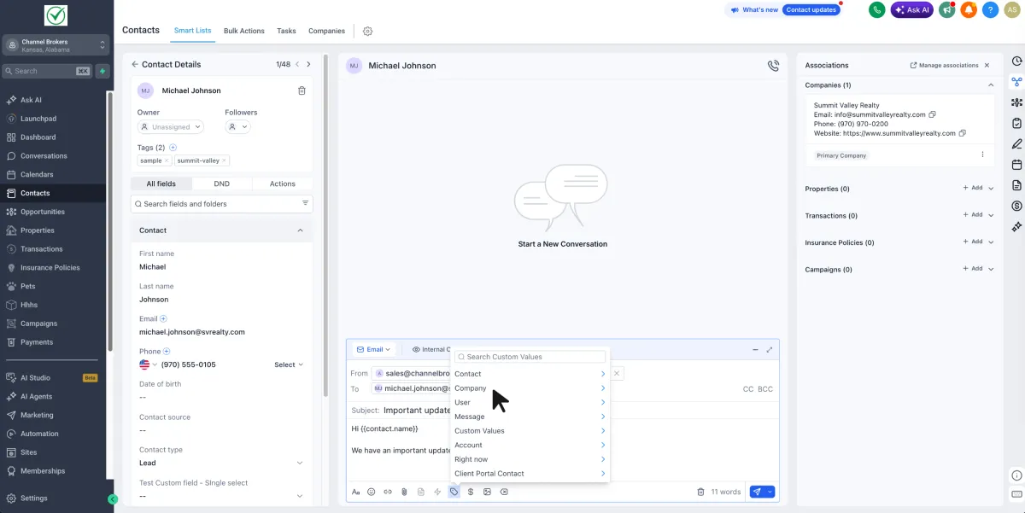This screenshot has width=1025, height=513.
Task: Go back from Contact Details
Action: click(x=135, y=65)
